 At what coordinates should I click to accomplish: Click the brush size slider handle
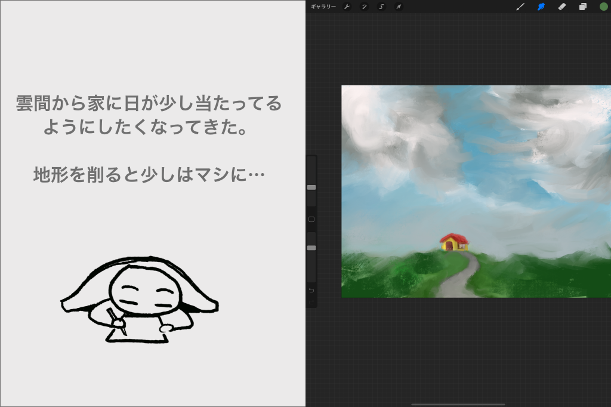311,187
